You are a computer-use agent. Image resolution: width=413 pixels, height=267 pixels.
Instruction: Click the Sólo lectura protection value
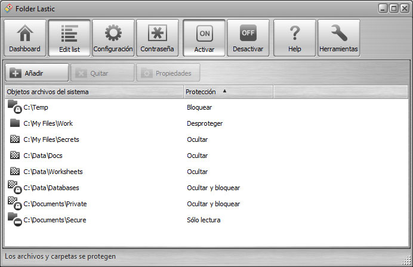204,220
